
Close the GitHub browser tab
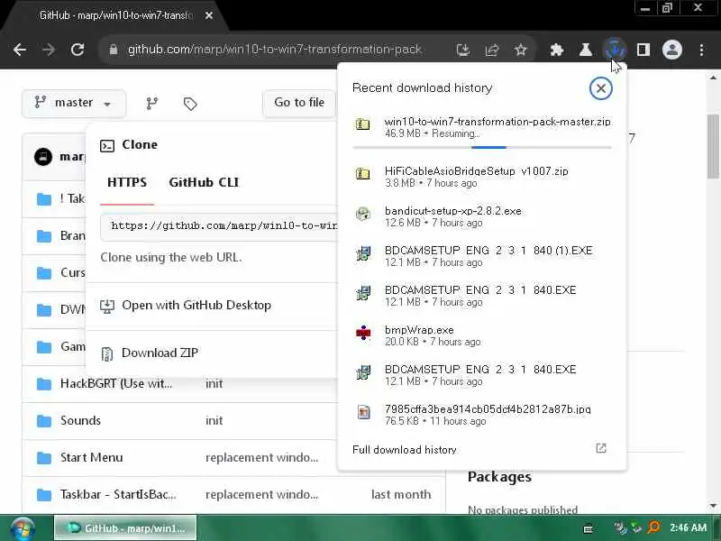[209, 15]
